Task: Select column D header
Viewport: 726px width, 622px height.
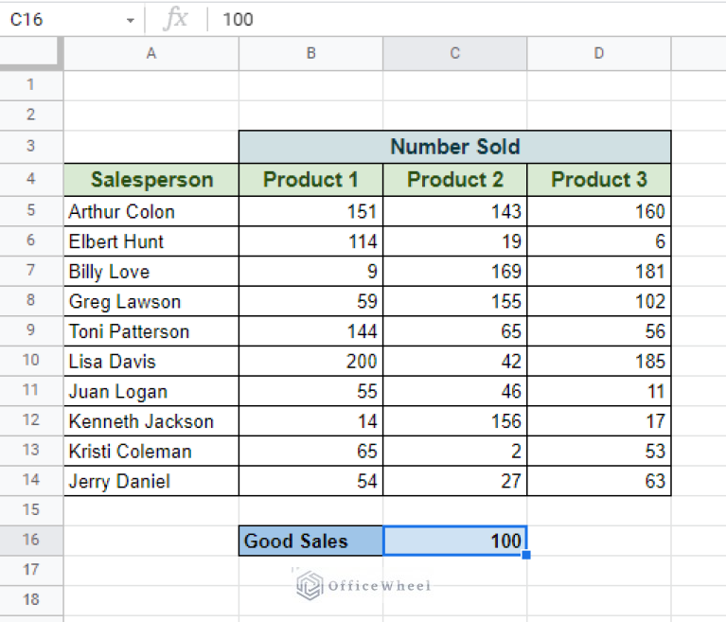Action: coord(599,54)
